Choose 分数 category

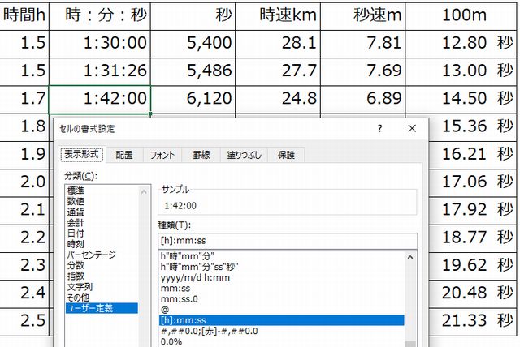point(102,265)
